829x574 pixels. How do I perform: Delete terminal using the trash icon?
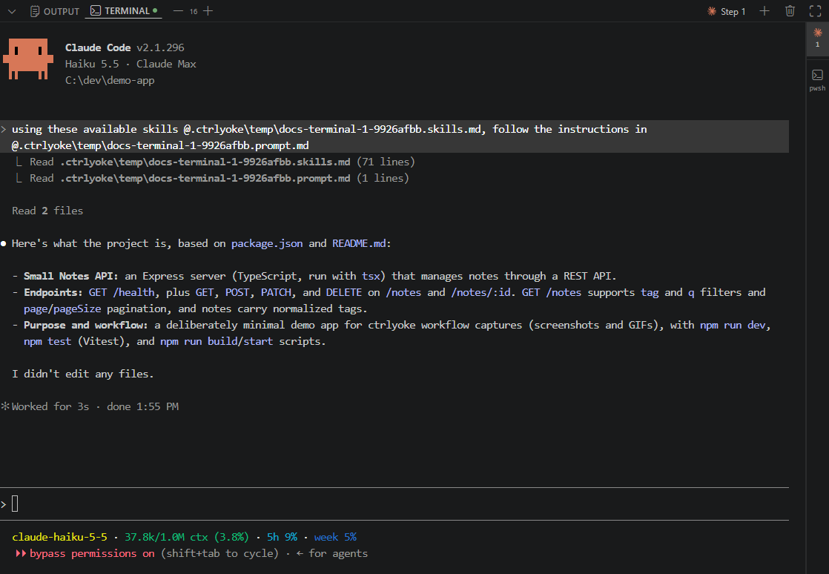click(790, 11)
